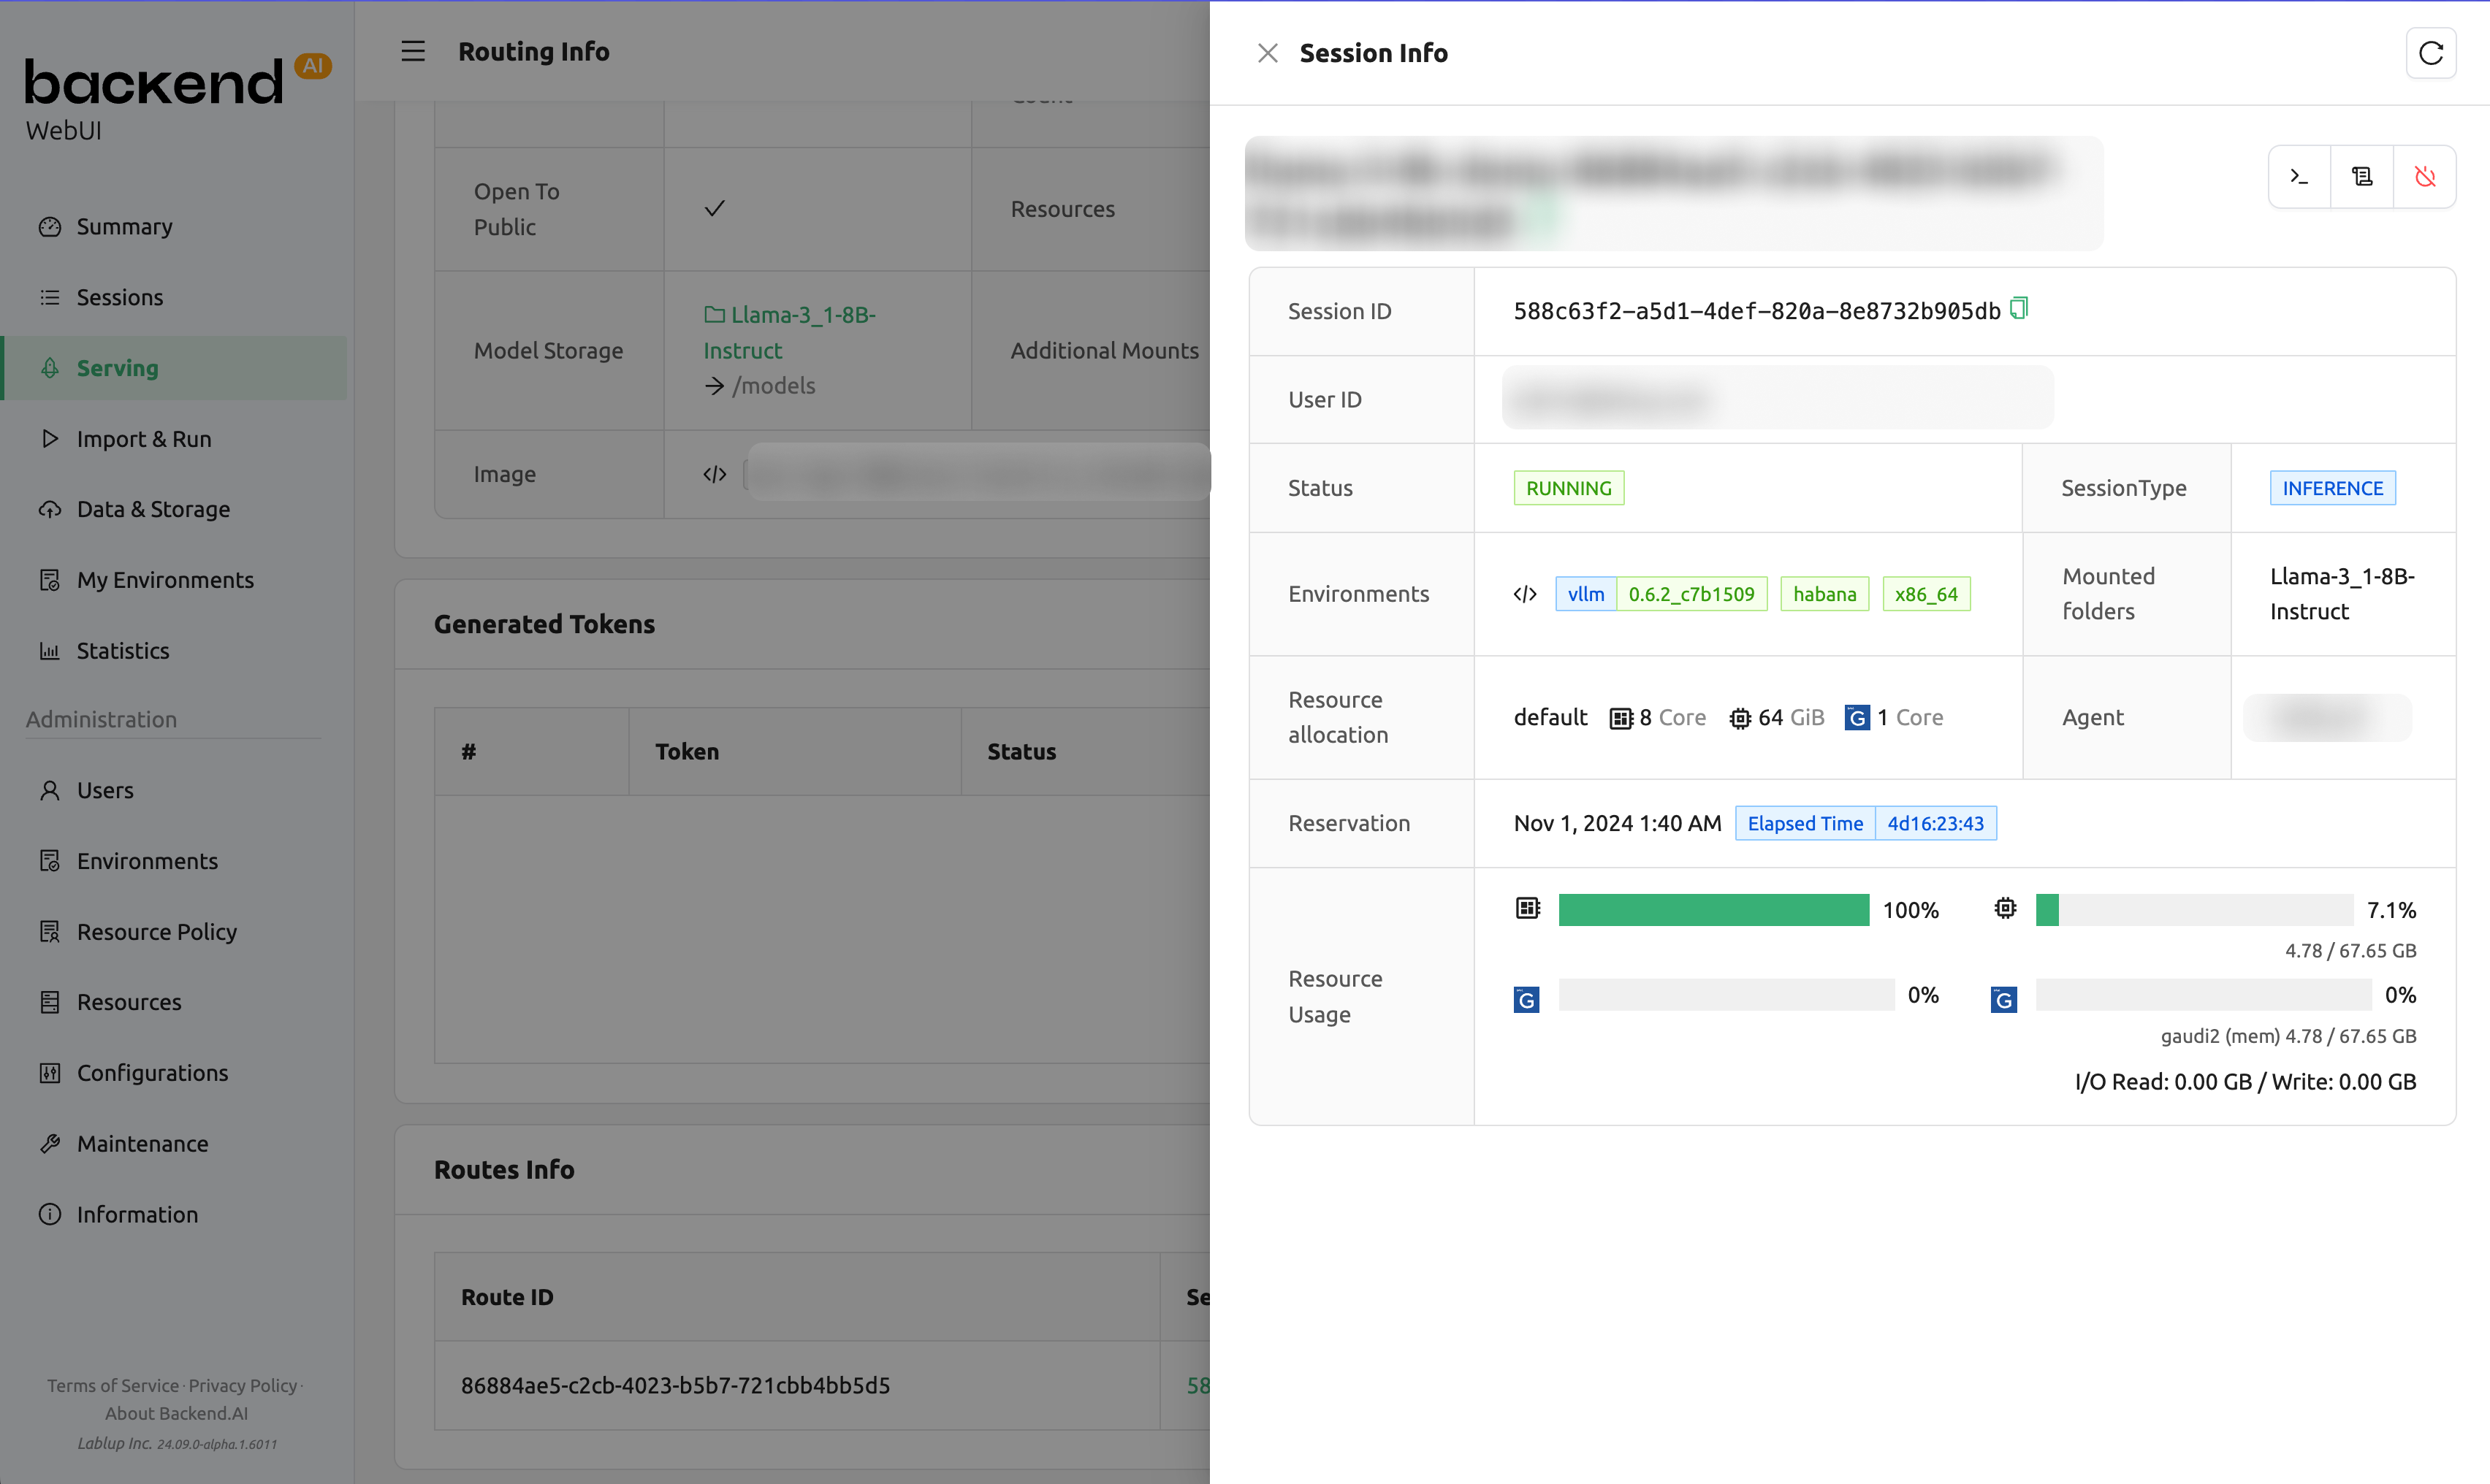Open the session terminal console icon

2299,177
